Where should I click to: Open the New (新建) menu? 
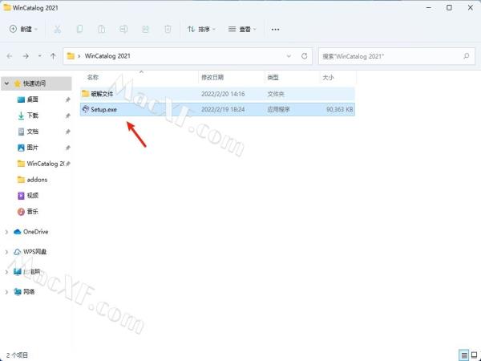tap(23, 29)
